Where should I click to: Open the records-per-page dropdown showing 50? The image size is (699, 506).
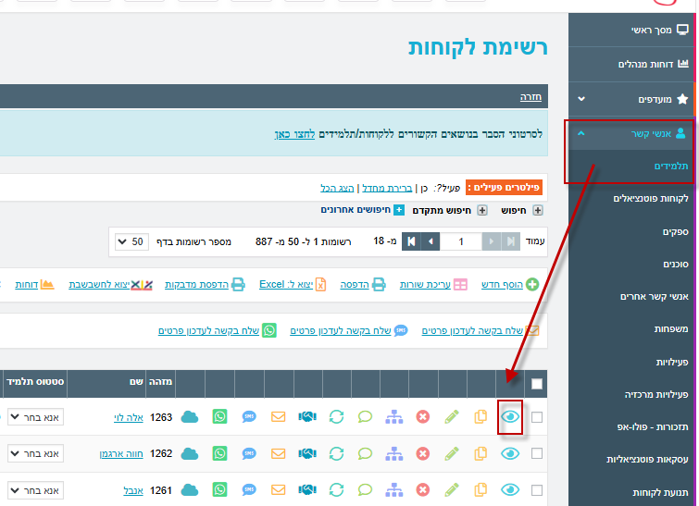pyautogui.click(x=132, y=241)
